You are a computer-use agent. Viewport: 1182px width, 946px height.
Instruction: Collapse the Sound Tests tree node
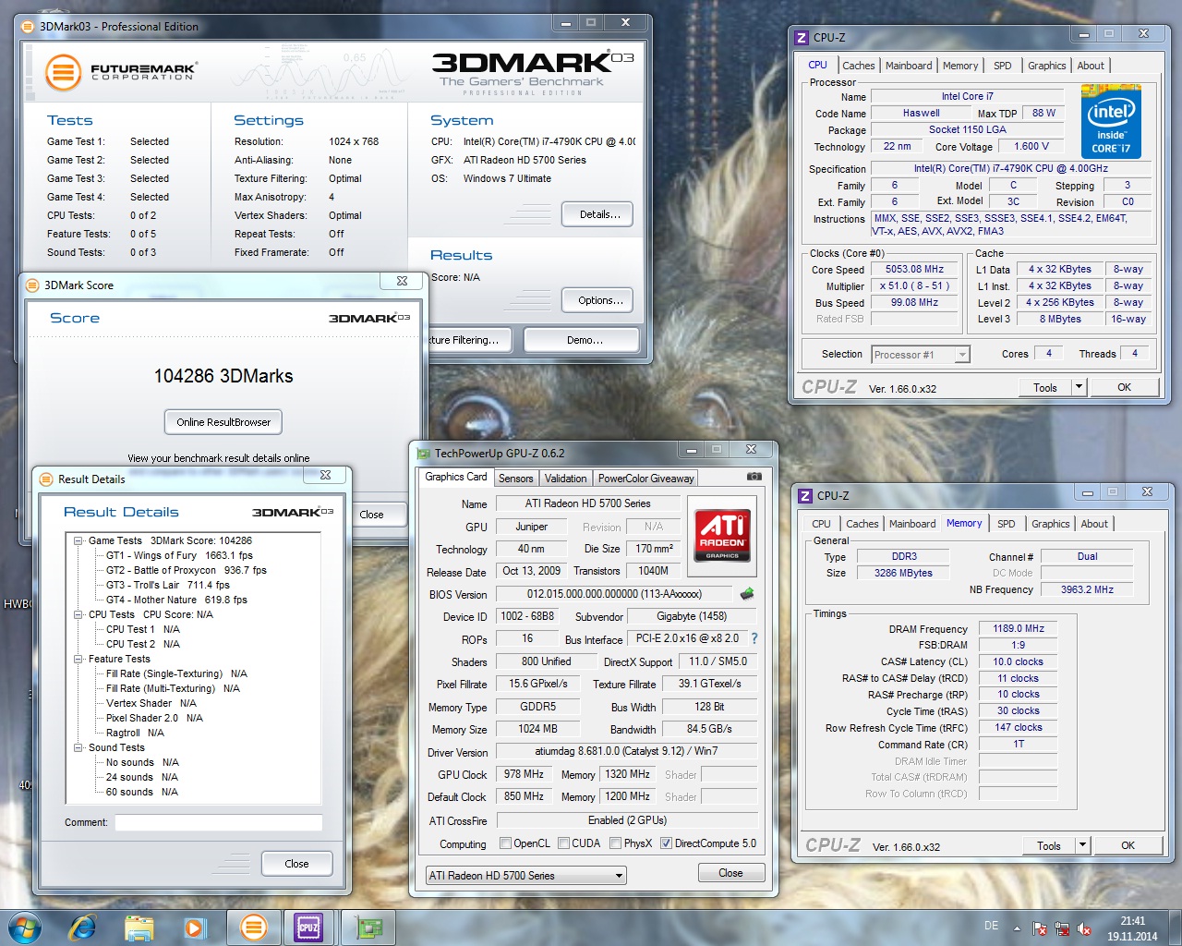click(79, 747)
